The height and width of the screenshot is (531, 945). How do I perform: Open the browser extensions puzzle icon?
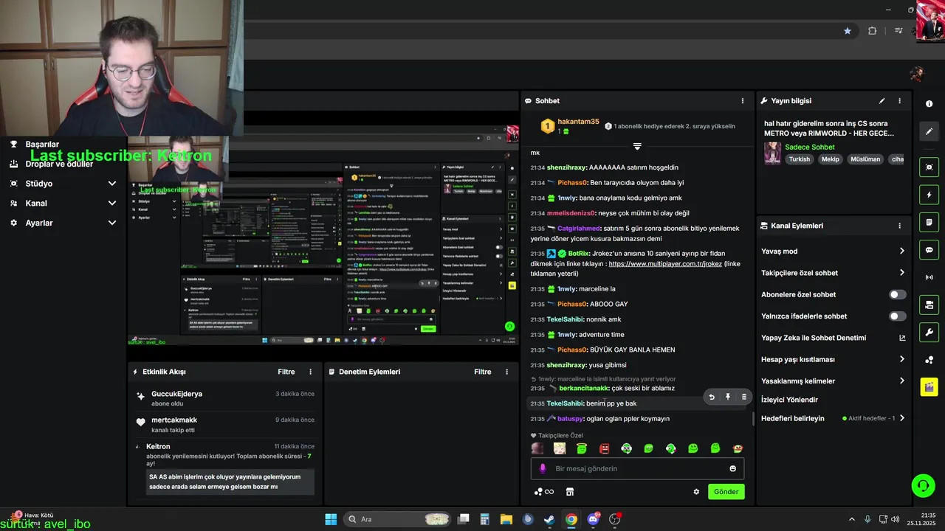click(873, 31)
